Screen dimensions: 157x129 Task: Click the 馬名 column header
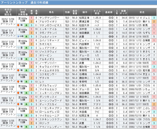tap(51, 12)
